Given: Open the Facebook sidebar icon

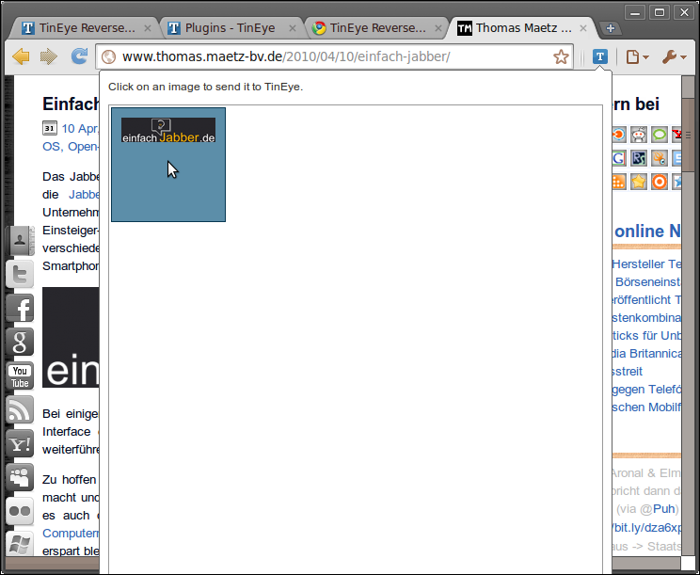Looking at the screenshot, I should pos(20,308).
